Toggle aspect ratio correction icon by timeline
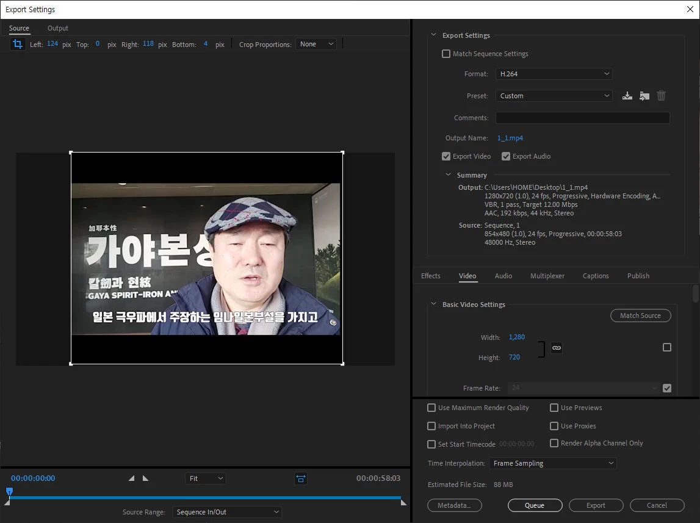This screenshot has width=700, height=523. (x=300, y=479)
